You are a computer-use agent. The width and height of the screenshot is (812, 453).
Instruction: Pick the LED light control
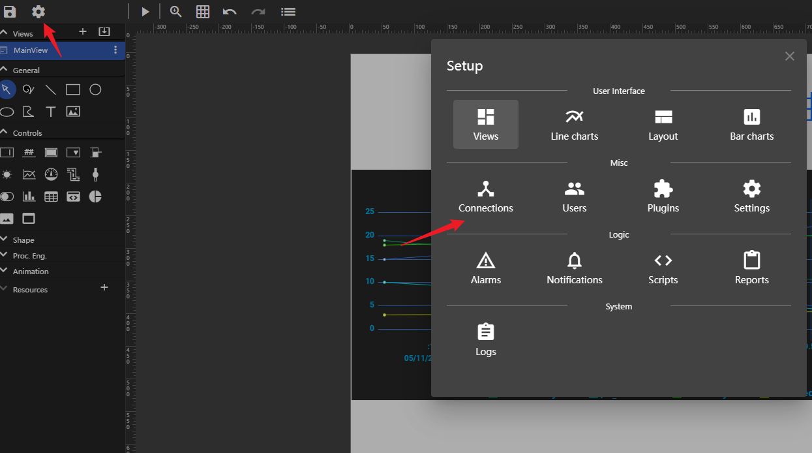pos(7,174)
